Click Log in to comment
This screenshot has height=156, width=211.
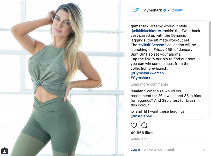(x=136, y=149)
